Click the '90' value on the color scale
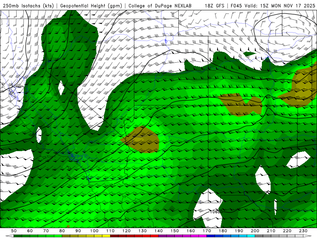The height and width of the screenshot is (238, 317). [78, 231]
